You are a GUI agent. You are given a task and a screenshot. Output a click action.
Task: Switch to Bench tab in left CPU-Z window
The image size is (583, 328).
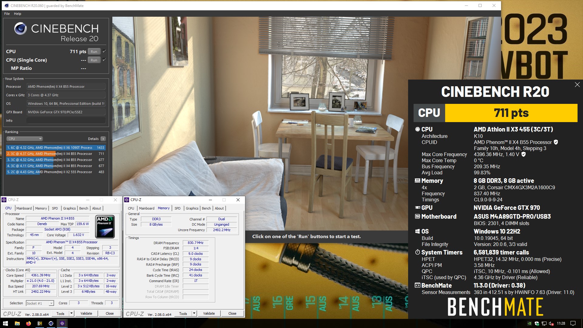coord(84,208)
